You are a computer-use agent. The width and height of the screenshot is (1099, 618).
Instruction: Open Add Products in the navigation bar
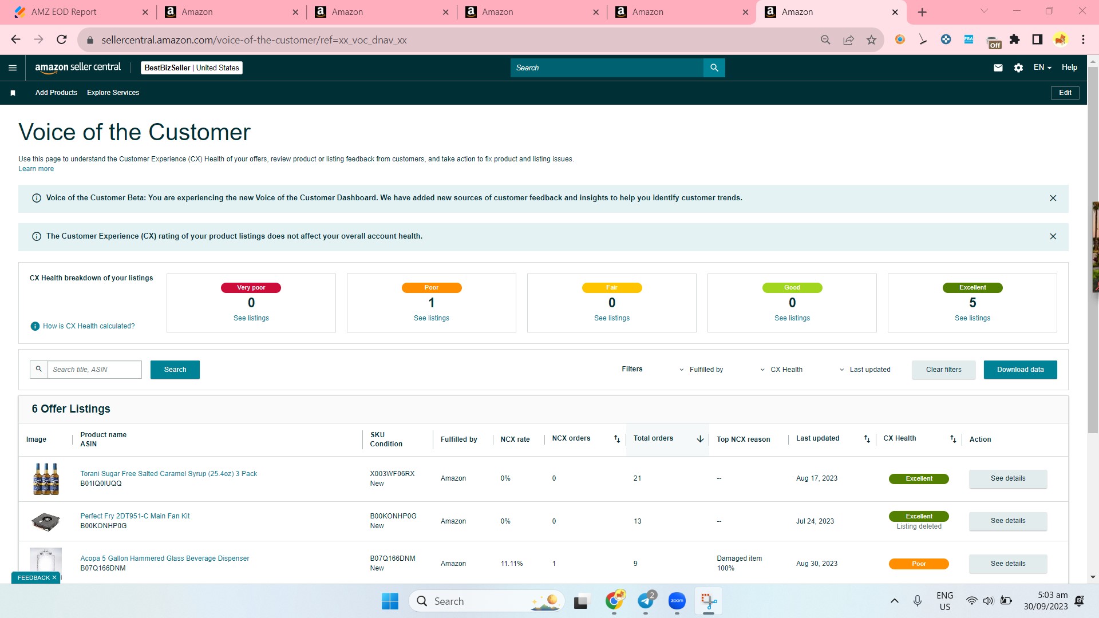coord(56,93)
